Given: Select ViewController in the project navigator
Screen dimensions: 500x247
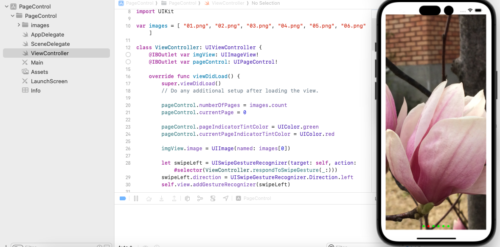Looking at the screenshot, I should pos(56,53).
